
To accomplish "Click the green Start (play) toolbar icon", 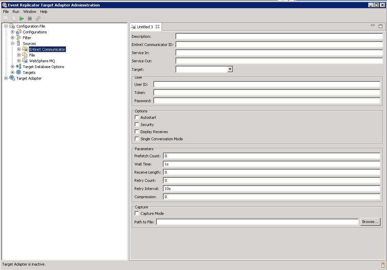I will (22, 18).
